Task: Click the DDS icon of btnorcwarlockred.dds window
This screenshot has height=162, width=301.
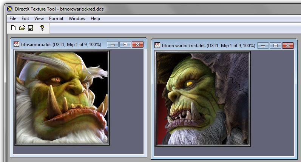Action: click(157, 45)
